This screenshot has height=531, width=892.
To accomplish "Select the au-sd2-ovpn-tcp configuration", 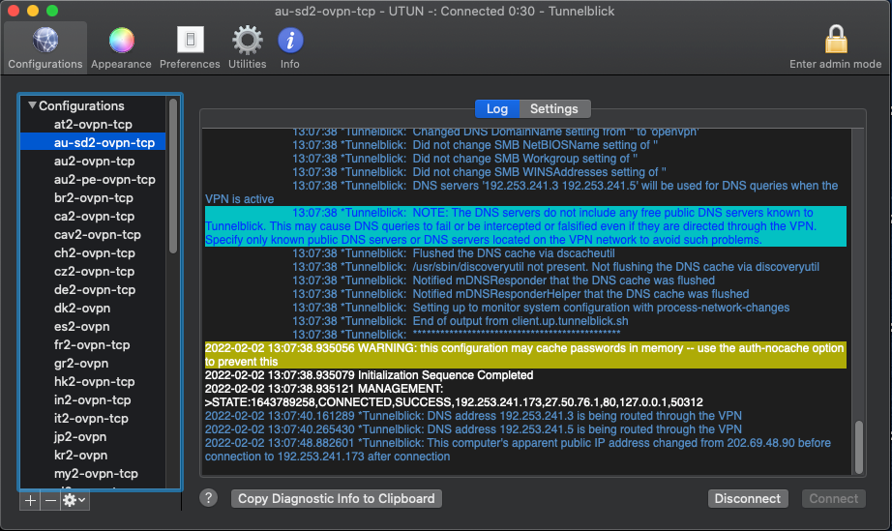I will (93, 142).
